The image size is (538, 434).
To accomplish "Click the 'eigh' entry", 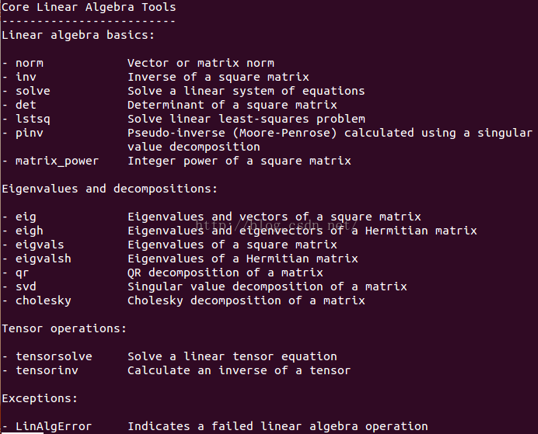I will [30, 231].
